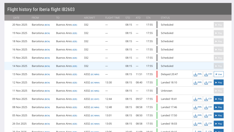Click the DATE column header
This screenshot has height=132, width=234.
[x=16, y=18]
